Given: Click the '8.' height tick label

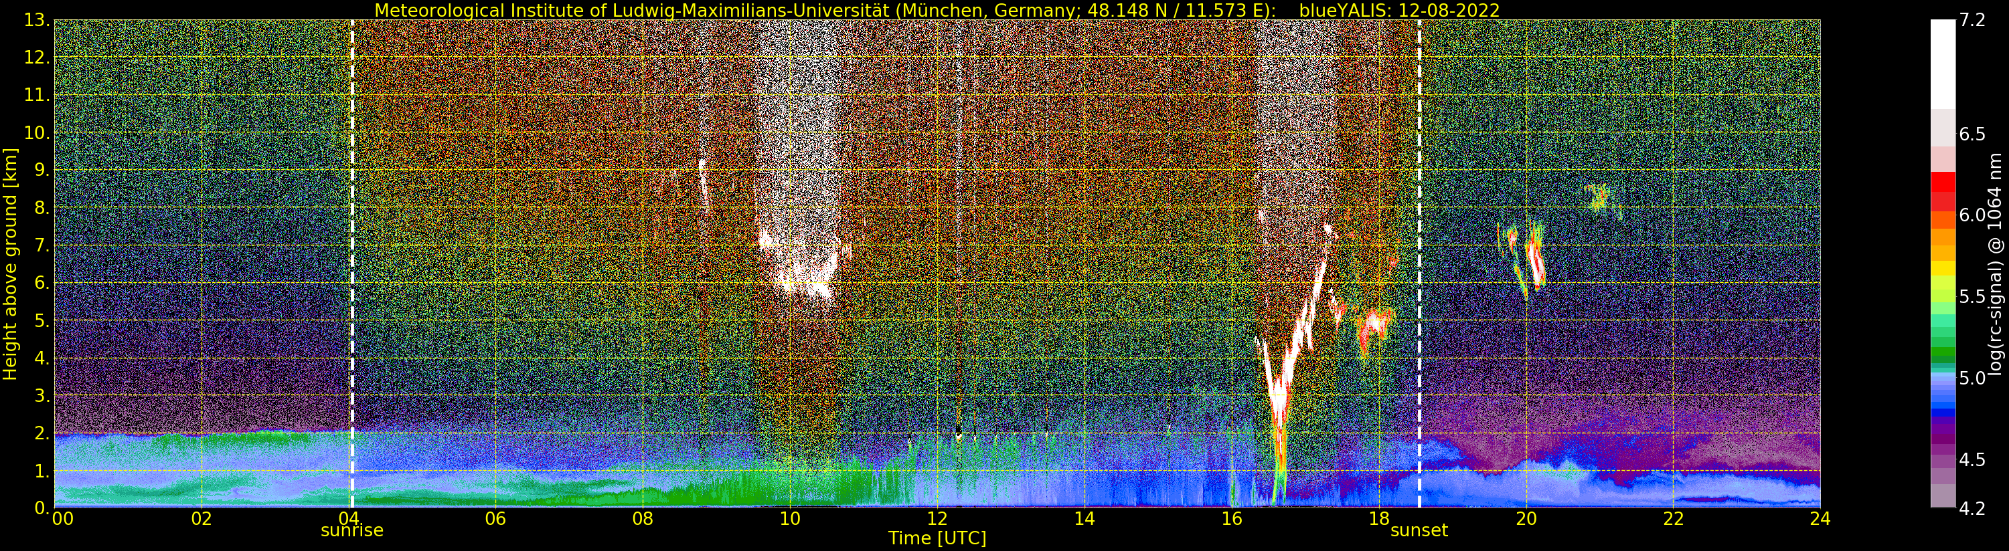Looking at the screenshot, I should click(x=42, y=208).
